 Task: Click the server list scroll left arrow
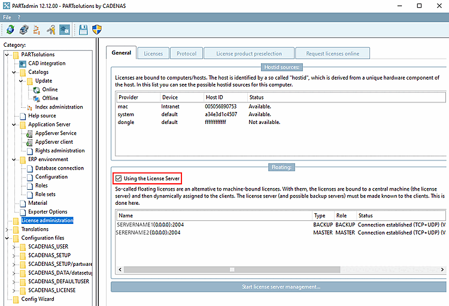[x=120, y=269]
